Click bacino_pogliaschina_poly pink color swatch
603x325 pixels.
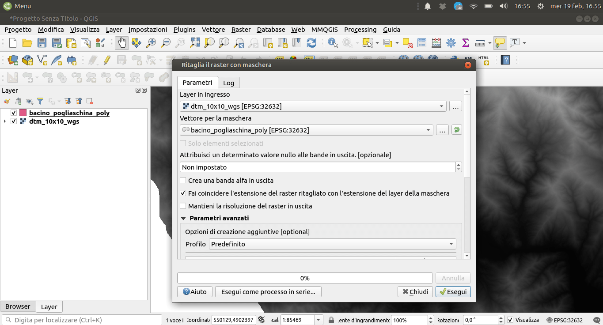pyautogui.click(x=23, y=113)
